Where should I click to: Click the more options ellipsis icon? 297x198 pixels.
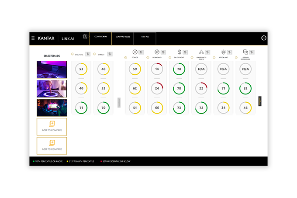point(264,38)
